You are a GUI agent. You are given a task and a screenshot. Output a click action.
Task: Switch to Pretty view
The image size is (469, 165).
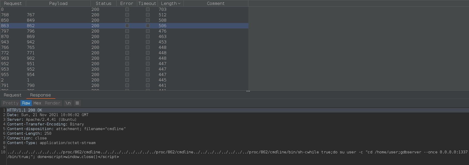tap(11, 103)
